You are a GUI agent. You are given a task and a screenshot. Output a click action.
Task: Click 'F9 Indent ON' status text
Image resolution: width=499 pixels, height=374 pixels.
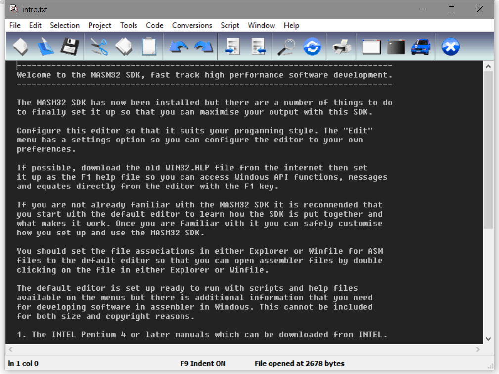pyautogui.click(x=203, y=363)
